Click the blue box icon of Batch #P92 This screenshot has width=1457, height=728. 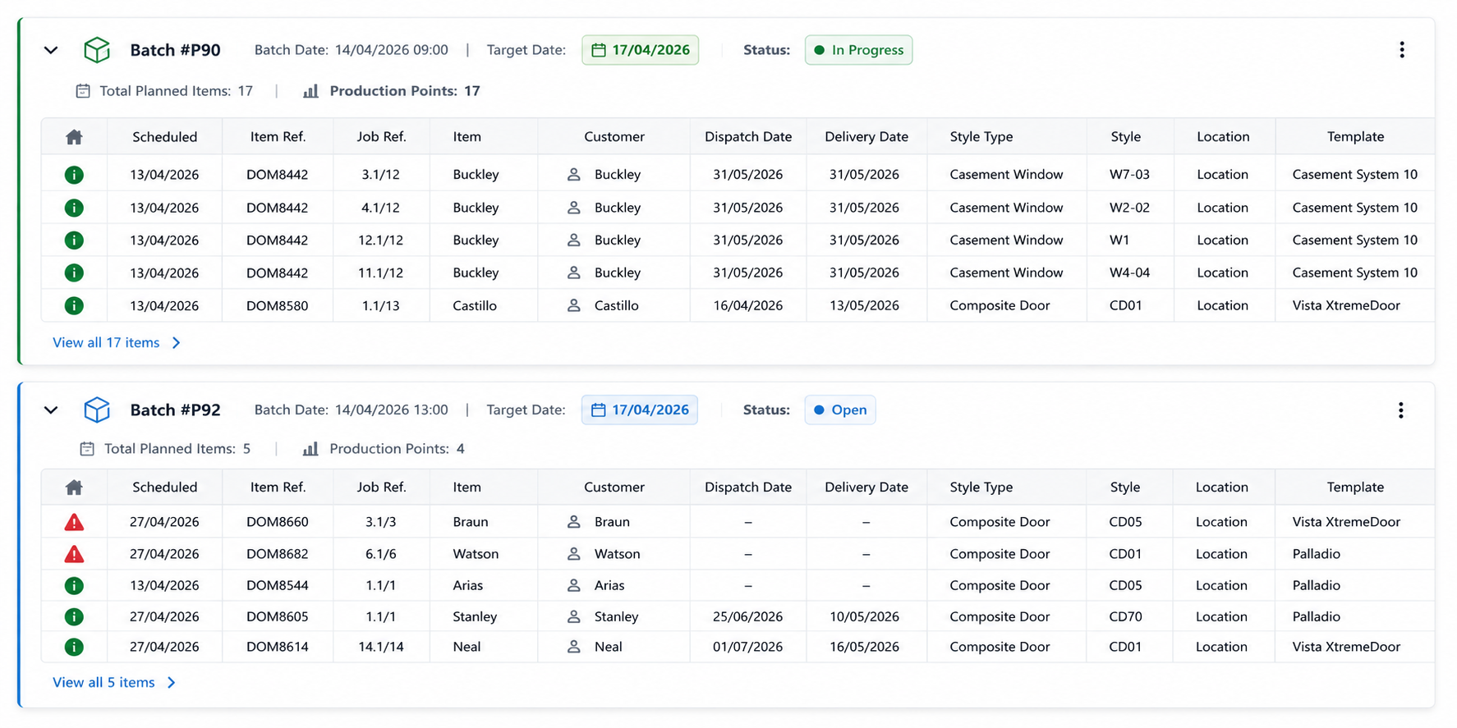tap(97, 410)
